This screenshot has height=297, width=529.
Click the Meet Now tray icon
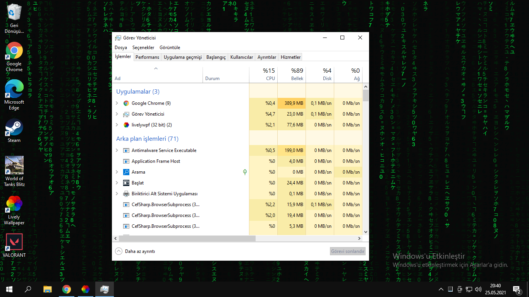click(460, 289)
